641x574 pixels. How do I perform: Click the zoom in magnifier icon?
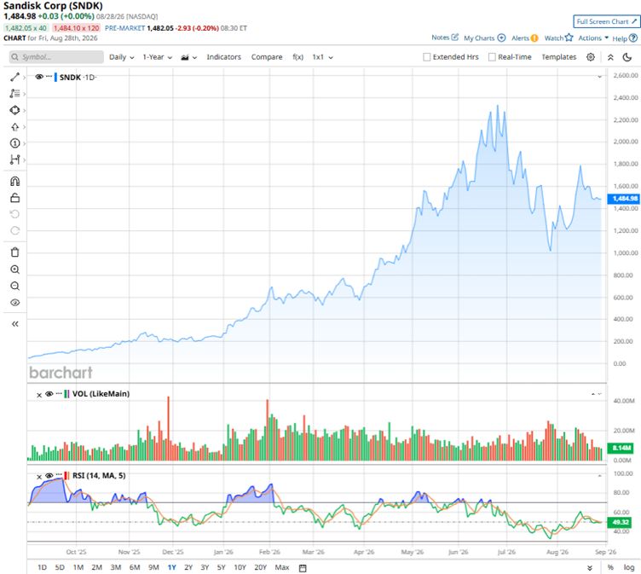14,270
